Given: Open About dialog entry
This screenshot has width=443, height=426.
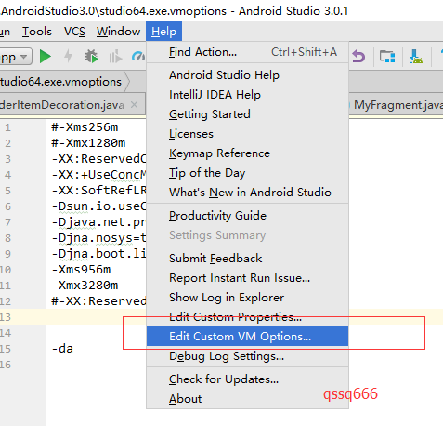Looking at the screenshot, I should (247, 399).
